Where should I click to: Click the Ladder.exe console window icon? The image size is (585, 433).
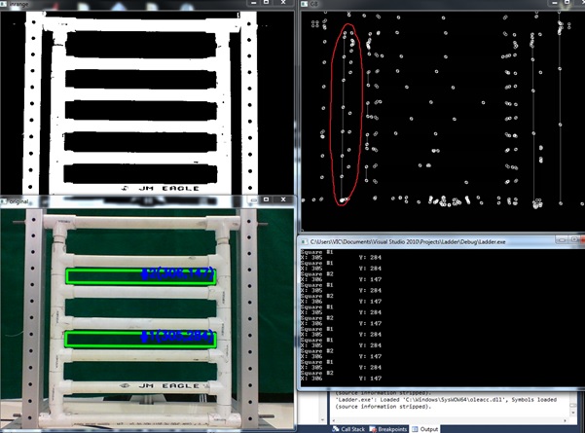tap(304, 241)
